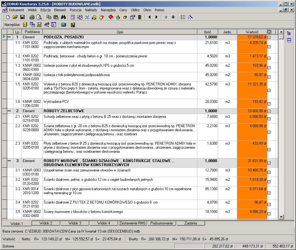Collapse element 3 ROBOTY MUROWE
This screenshot has height=250, width=296.
pos(9,161)
